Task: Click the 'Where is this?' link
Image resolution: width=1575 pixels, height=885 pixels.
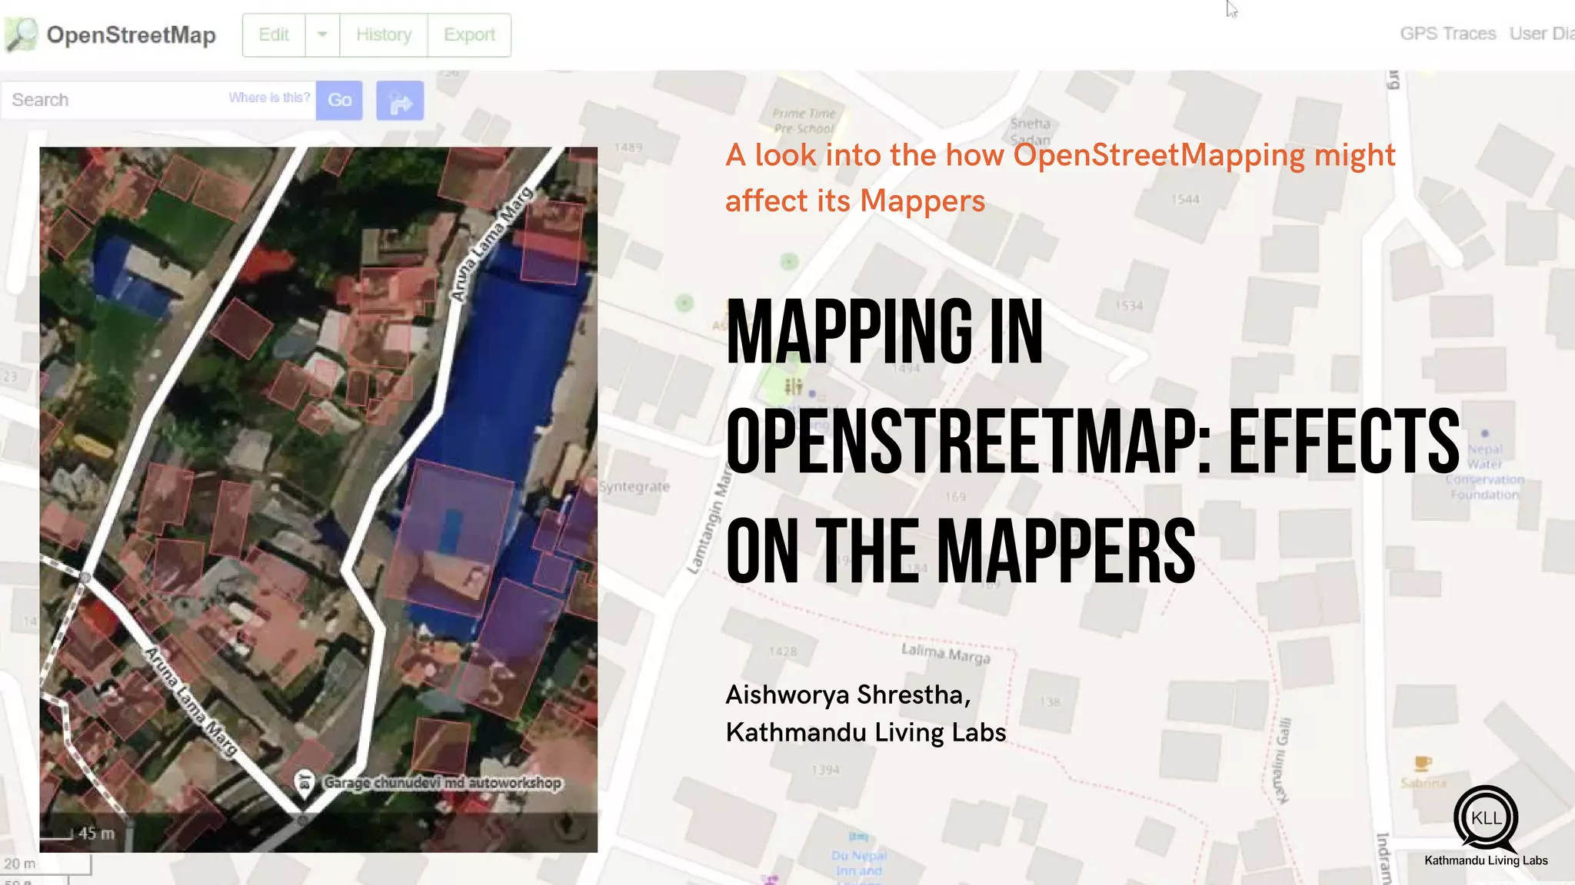Action: pyautogui.click(x=269, y=98)
